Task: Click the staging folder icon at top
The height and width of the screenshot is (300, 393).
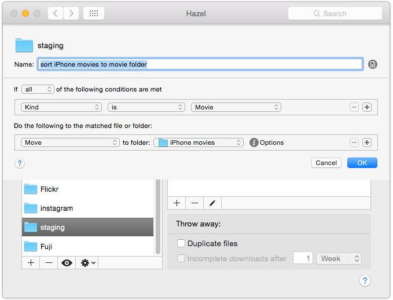Action: pyautogui.click(x=24, y=45)
